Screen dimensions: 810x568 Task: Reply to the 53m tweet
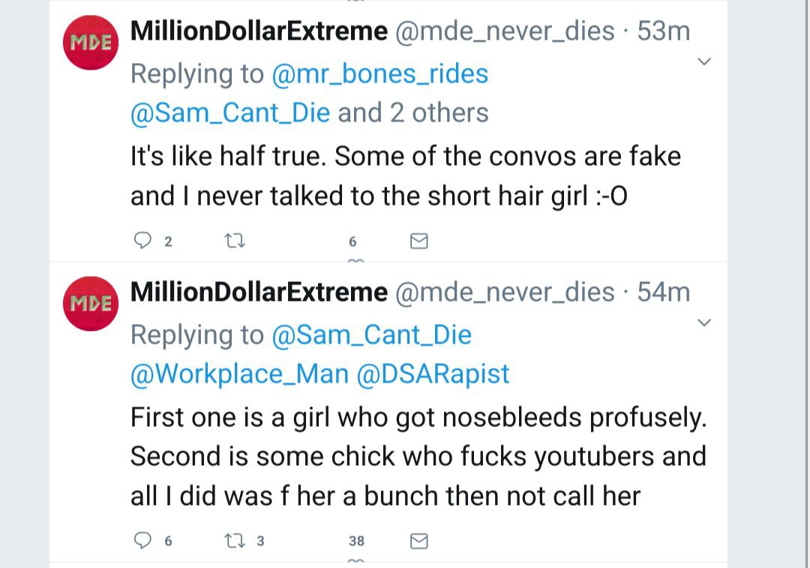tap(142, 241)
